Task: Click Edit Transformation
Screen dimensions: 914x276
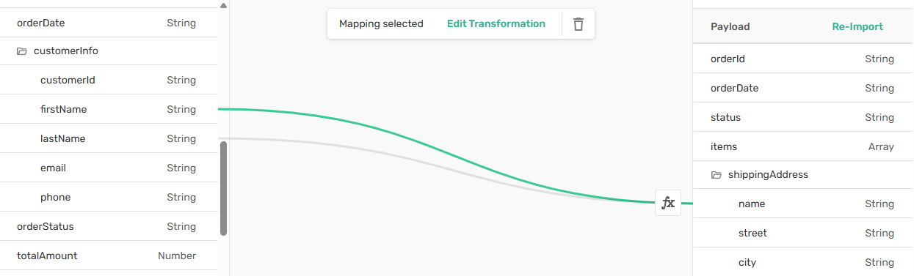Action: (x=496, y=23)
